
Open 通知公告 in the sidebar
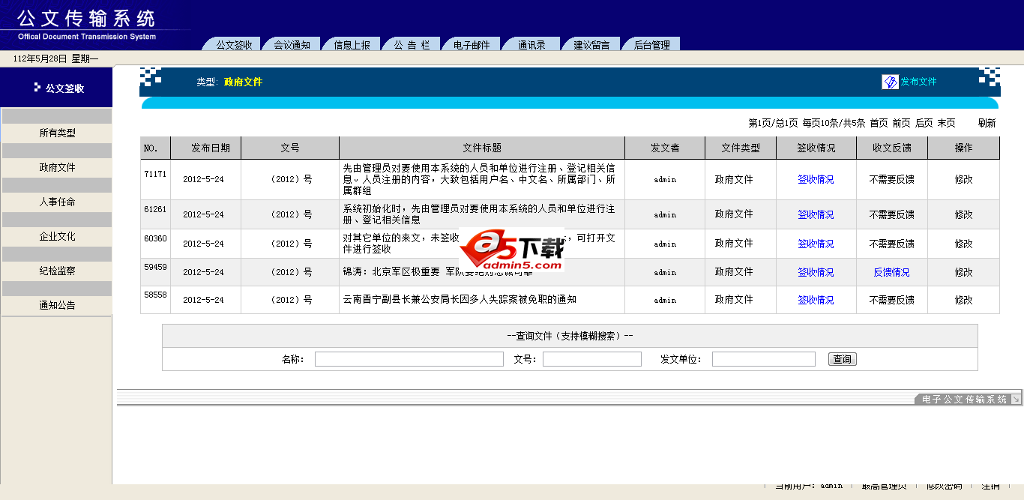tap(58, 305)
